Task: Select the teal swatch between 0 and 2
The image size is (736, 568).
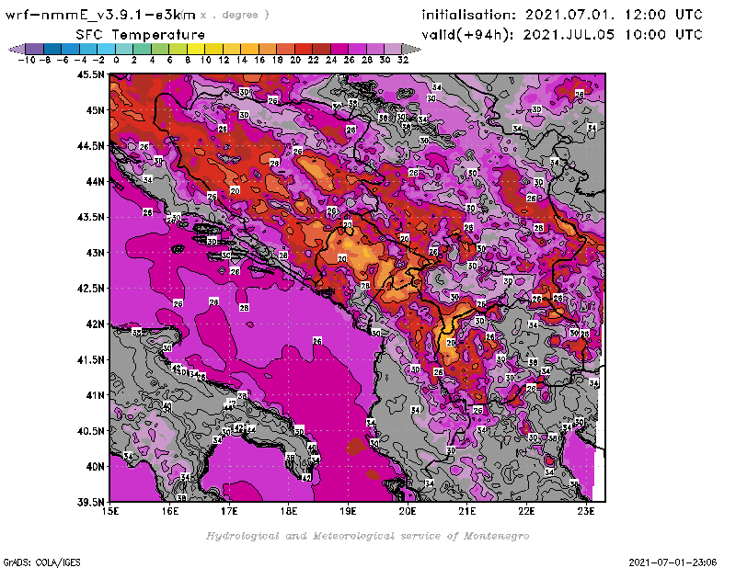Action: pyautogui.click(x=124, y=50)
